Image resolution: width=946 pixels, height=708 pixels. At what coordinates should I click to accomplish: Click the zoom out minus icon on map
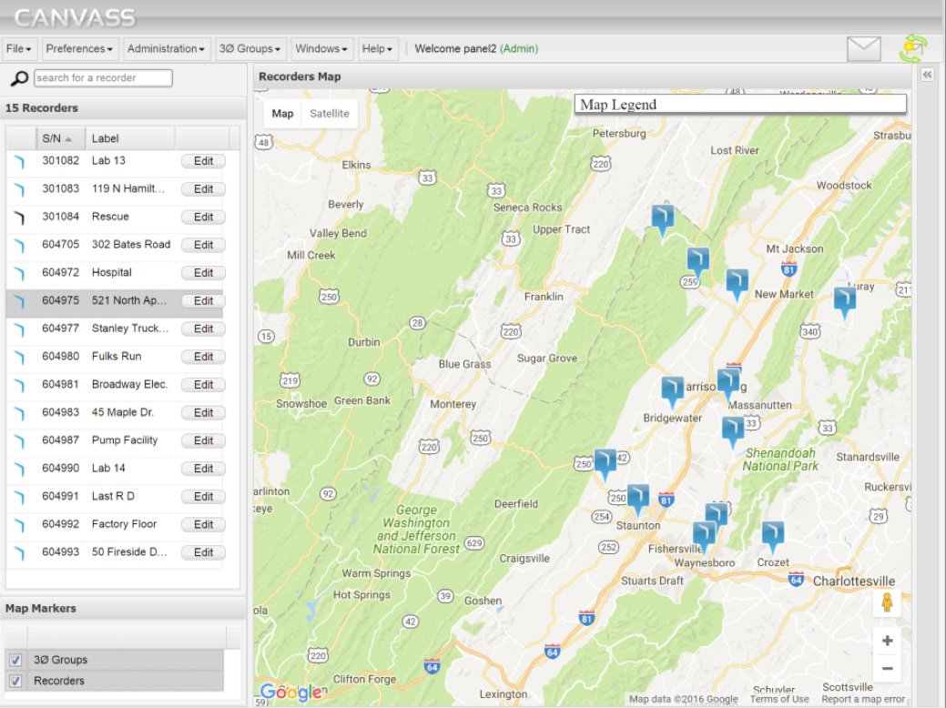coord(886,668)
